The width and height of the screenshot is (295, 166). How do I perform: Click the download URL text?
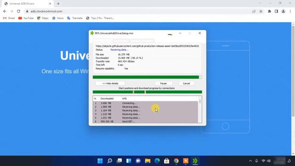[147, 46]
